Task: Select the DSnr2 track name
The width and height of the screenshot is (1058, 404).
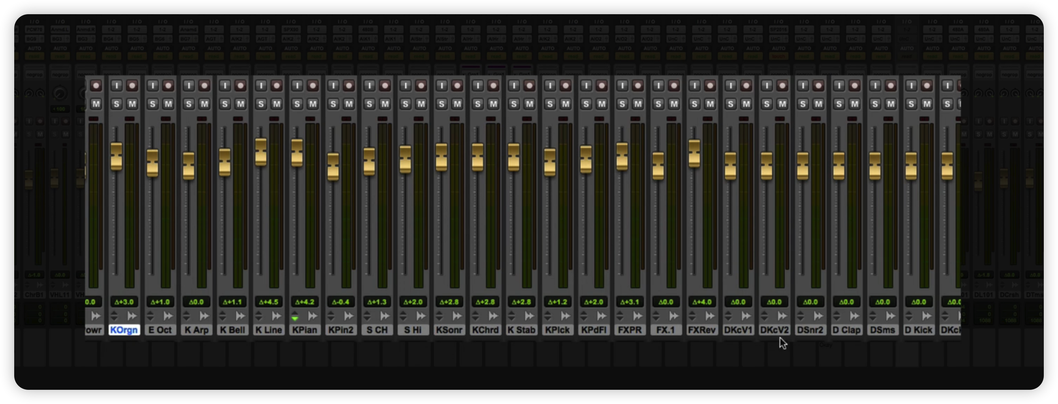Action: click(x=810, y=330)
